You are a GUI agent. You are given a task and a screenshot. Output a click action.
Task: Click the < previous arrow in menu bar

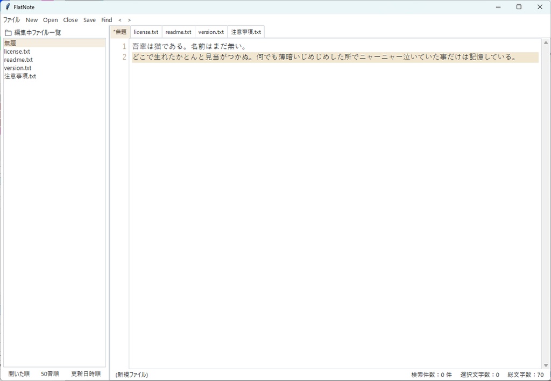[x=120, y=20]
